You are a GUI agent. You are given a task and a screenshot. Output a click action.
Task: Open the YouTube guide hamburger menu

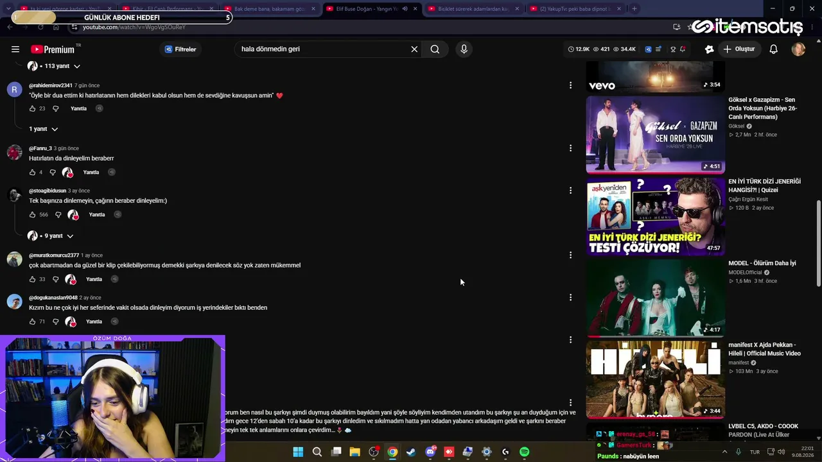click(15, 49)
